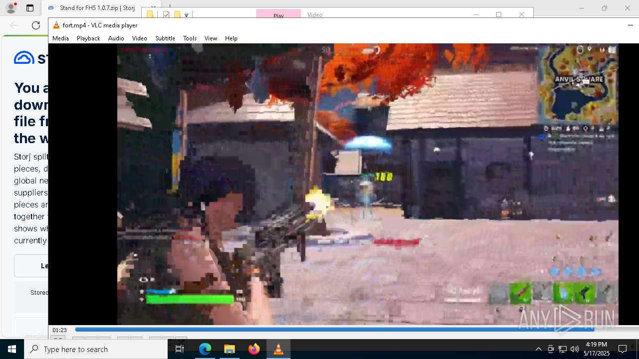Open Task View from the taskbar

tap(180, 349)
